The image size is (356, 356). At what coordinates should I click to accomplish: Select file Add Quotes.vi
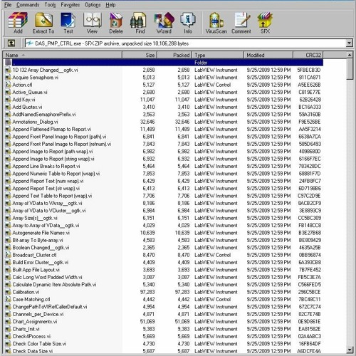[27, 107]
